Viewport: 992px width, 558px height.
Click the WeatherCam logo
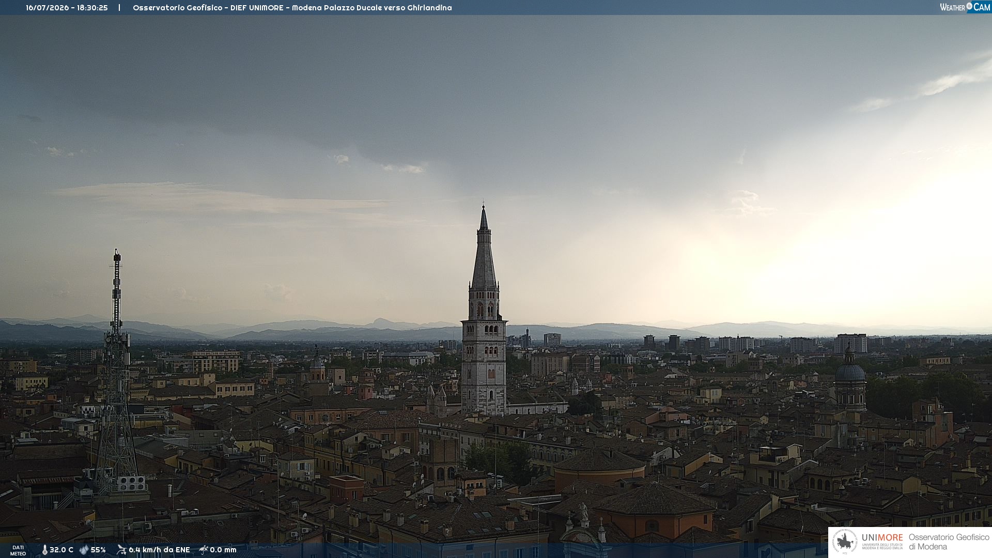(x=965, y=7)
